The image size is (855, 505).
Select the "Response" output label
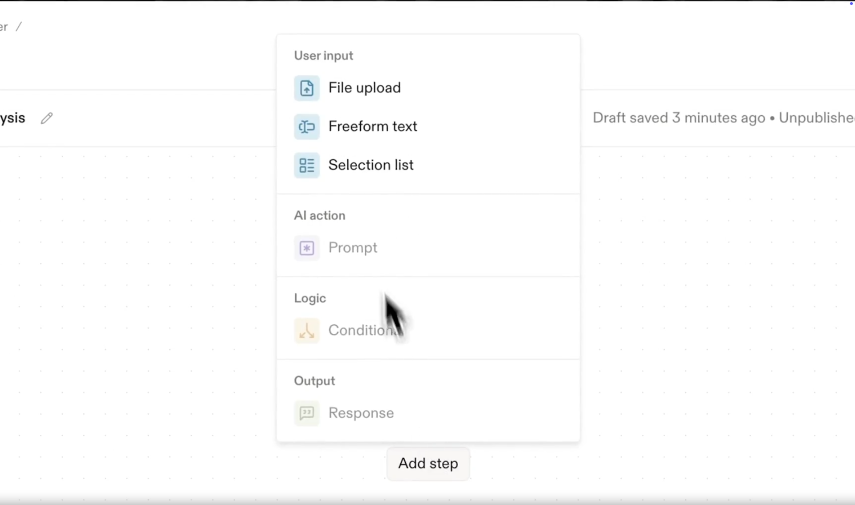pyautogui.click(x=361, y=413)
